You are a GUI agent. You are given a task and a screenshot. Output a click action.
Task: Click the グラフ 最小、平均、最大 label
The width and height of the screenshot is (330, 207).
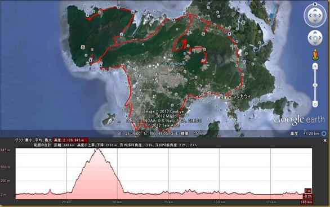(x=33, y=140)
